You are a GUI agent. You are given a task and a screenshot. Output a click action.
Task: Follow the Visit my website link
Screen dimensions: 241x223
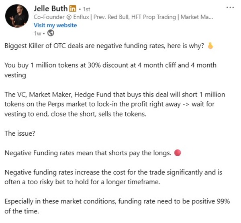[x=55, y=25]
